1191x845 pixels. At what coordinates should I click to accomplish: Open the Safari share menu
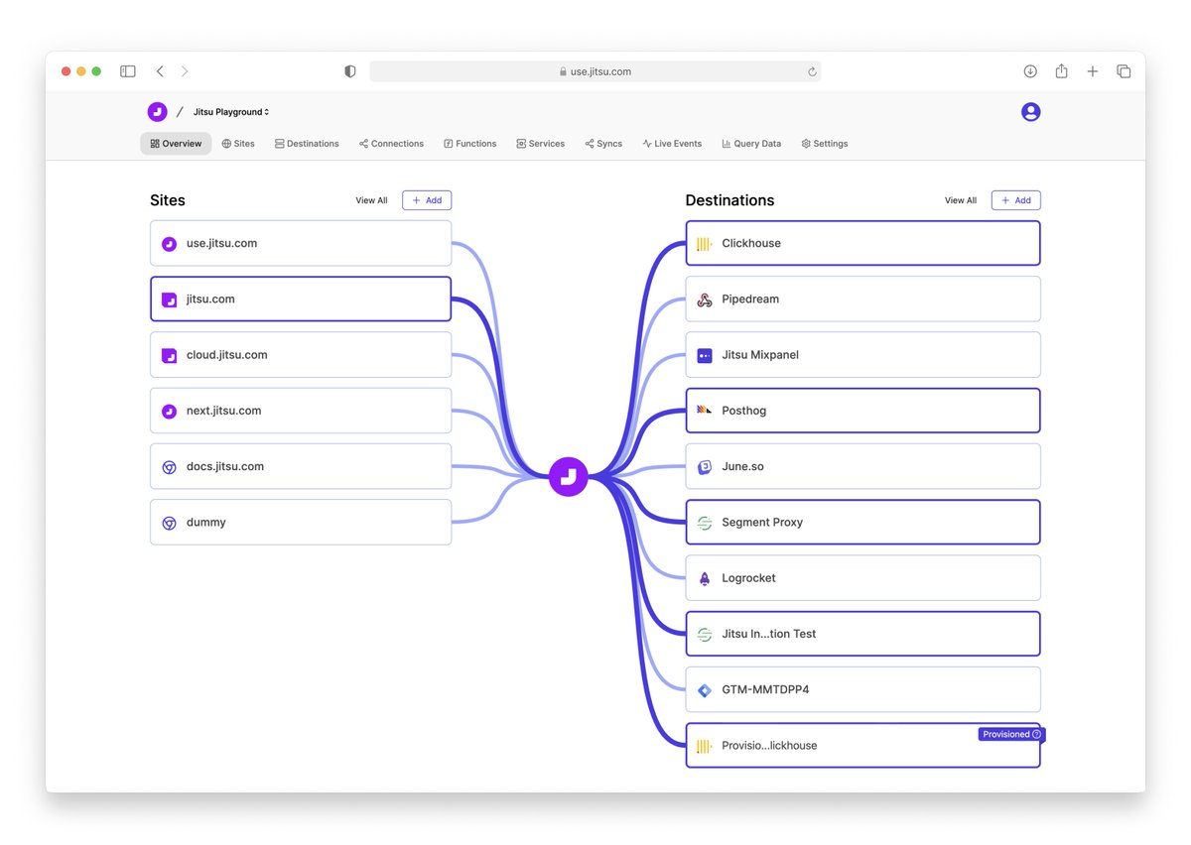click(x=1061, y=71)
